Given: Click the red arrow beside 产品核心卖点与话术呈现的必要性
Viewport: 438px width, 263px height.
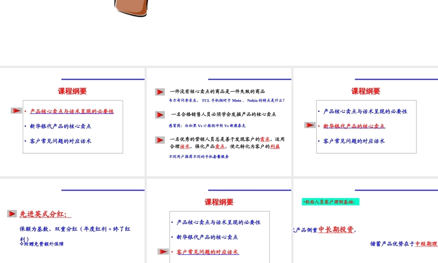Looking at the screenshot, I should pyautogui.click(x=17, y=110).
